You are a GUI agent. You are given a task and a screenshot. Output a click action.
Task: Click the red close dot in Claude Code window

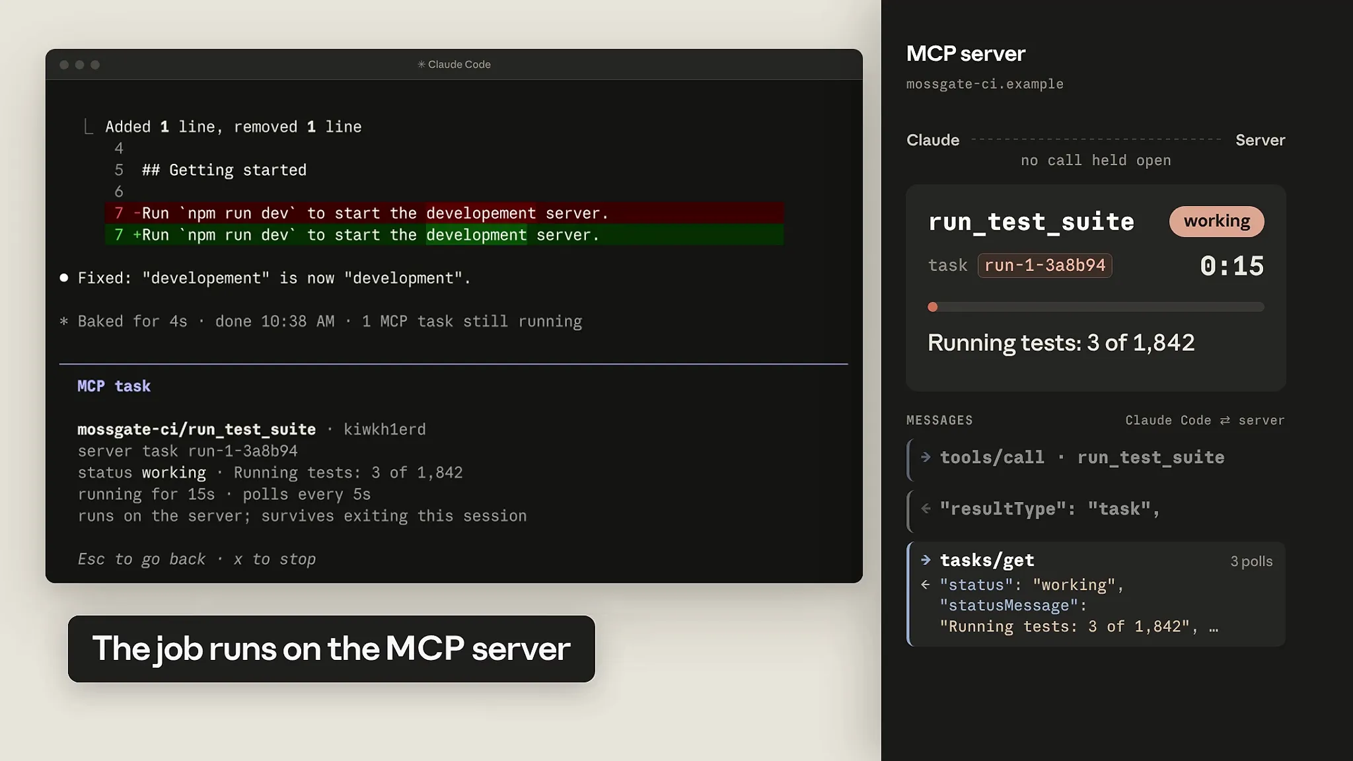click(x=64, y=65)
